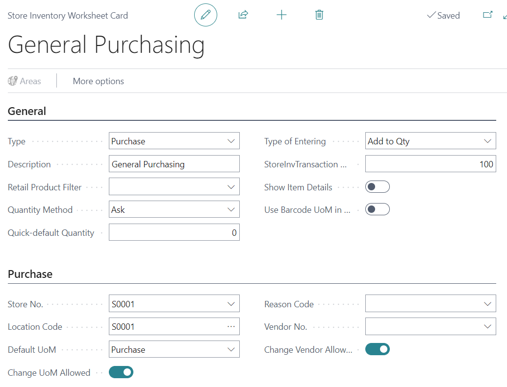
Task: Click the pencil edit icon
Action: (205, 15)
